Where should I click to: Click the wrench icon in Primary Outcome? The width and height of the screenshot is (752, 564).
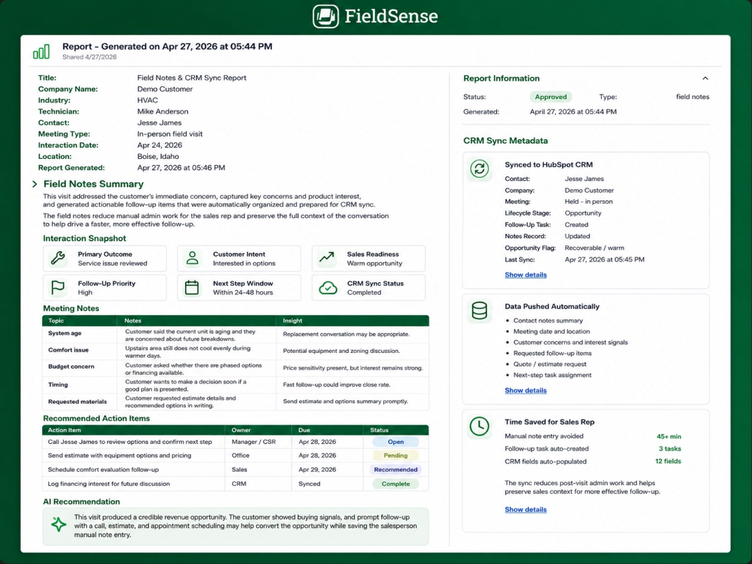point(58,258)
